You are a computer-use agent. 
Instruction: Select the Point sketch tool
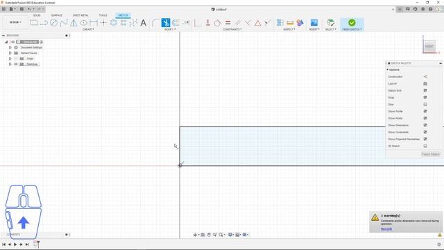pyautogui.click(x=103, y=23)
